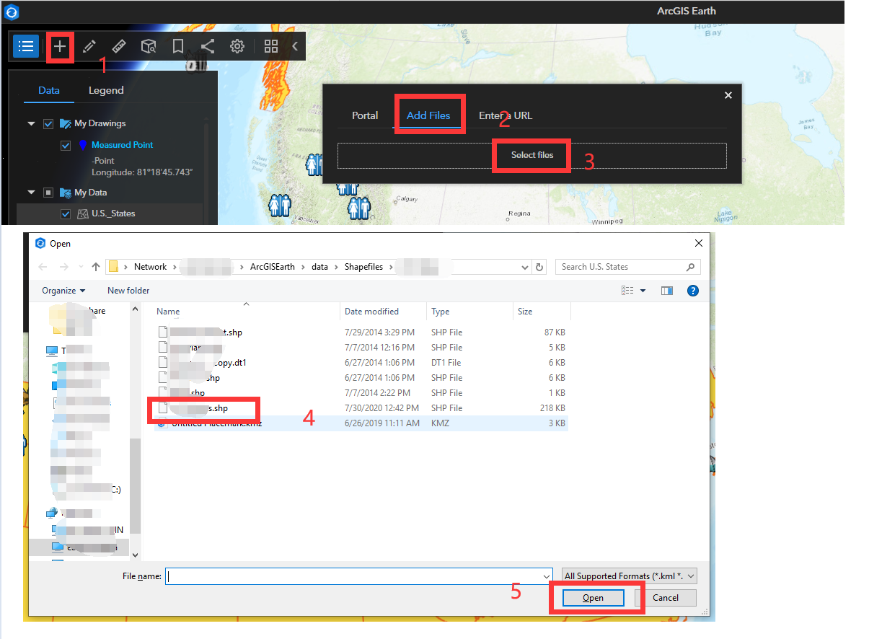
Task: Click the Search U.S. States field
Action: [627, 267]
